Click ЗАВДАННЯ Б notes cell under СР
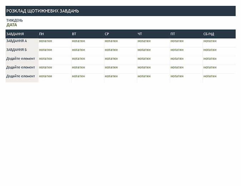The width and height of the screenshot is (241, 186). [111, 50]
